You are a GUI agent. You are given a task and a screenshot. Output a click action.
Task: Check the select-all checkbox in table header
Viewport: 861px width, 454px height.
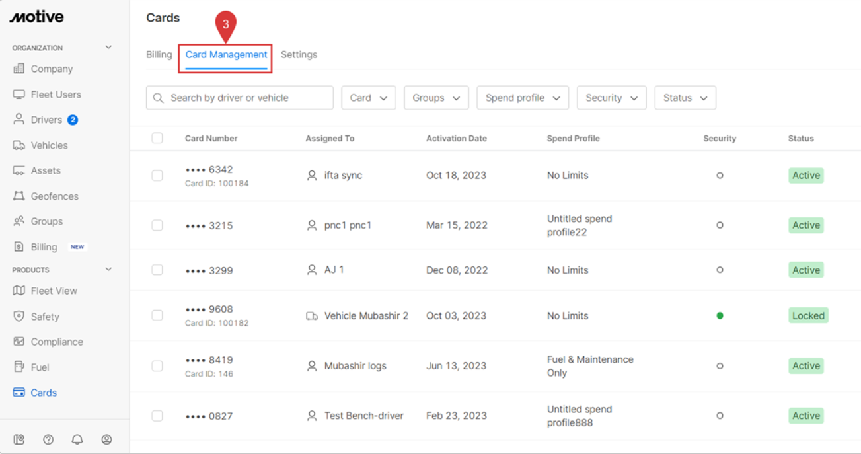(x=157, y=138)
